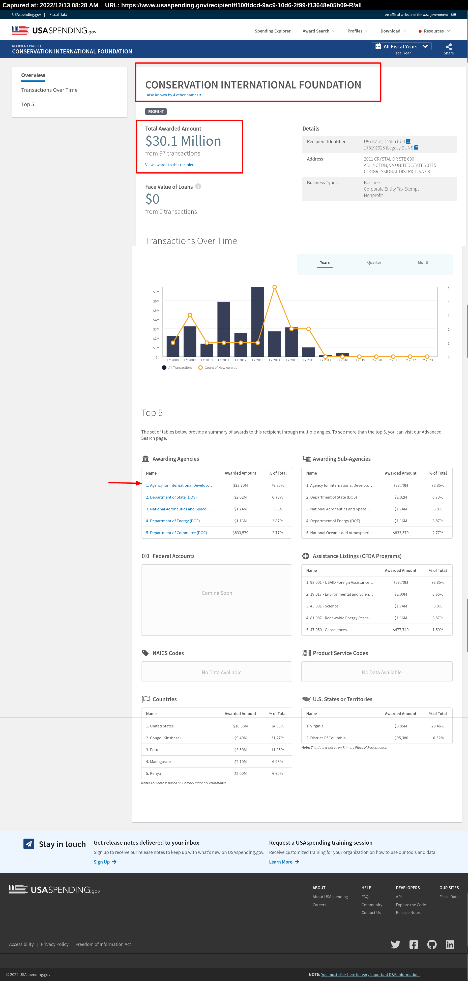Open Agency for International Development agency link
The height and width of the screenshot is (981, 468).
pos(179,485)
